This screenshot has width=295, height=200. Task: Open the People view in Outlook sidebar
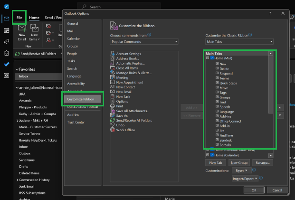(x=6, y=42)
